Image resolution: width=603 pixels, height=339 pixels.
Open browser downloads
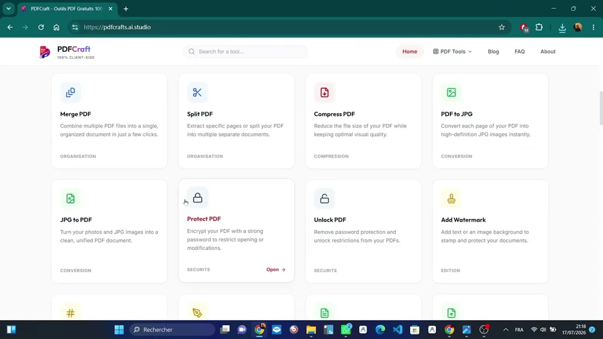click(x=562, y=27)
